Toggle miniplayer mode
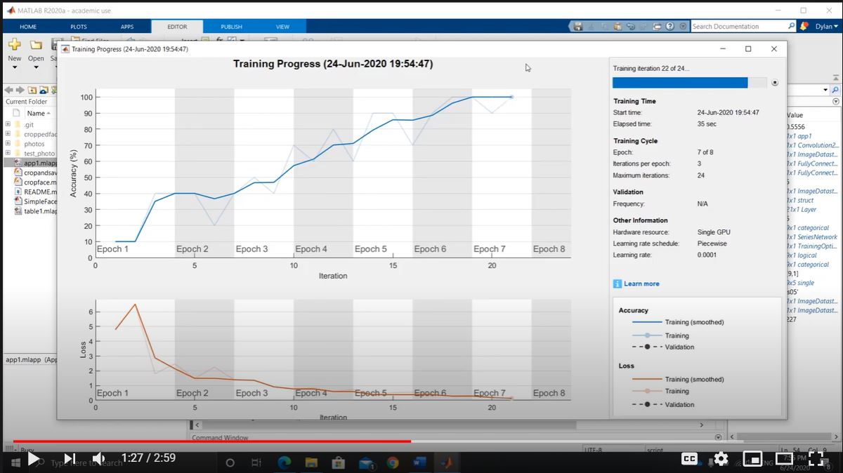The height and width of the screenshot is (473, 843). click(753, 459)
